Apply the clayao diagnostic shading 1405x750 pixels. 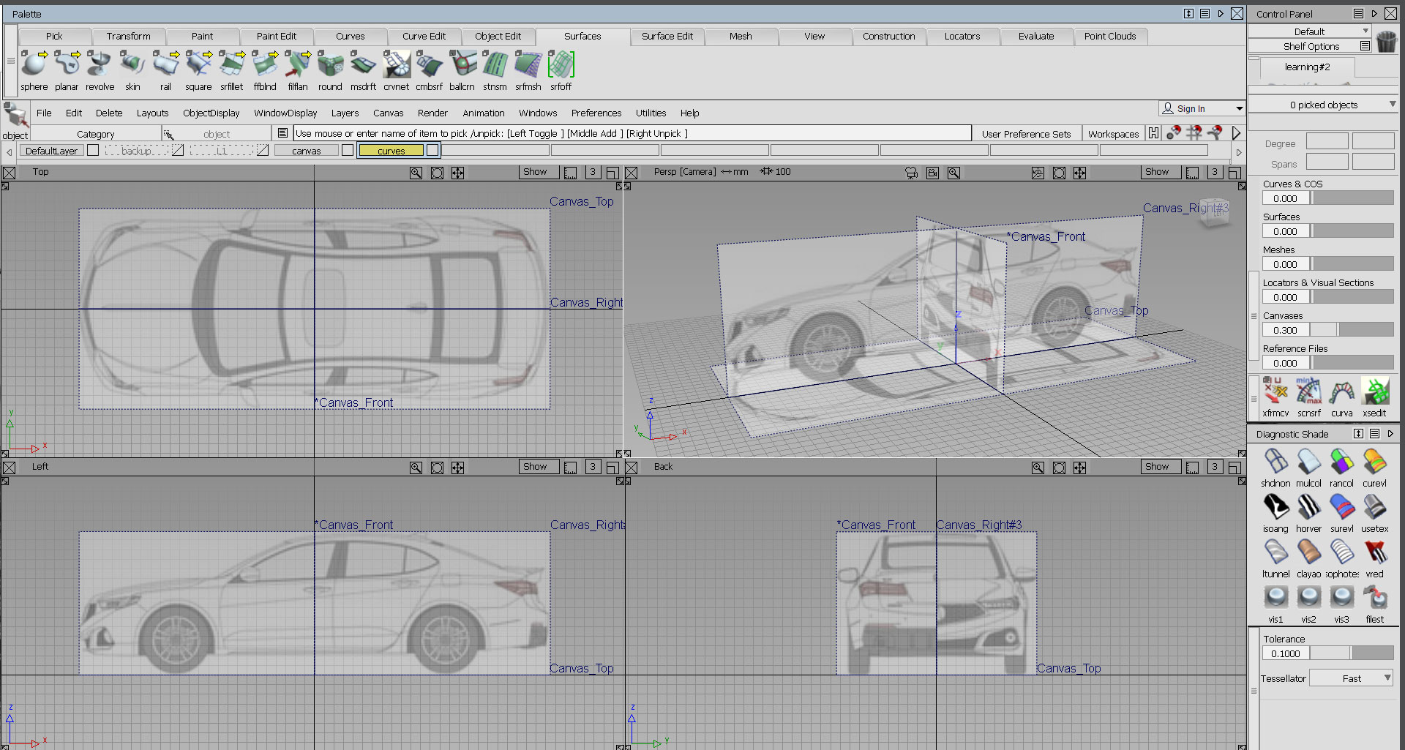pos(1308,553)
